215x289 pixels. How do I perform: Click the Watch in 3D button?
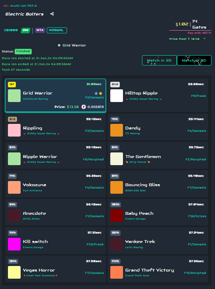pos(194,60)
